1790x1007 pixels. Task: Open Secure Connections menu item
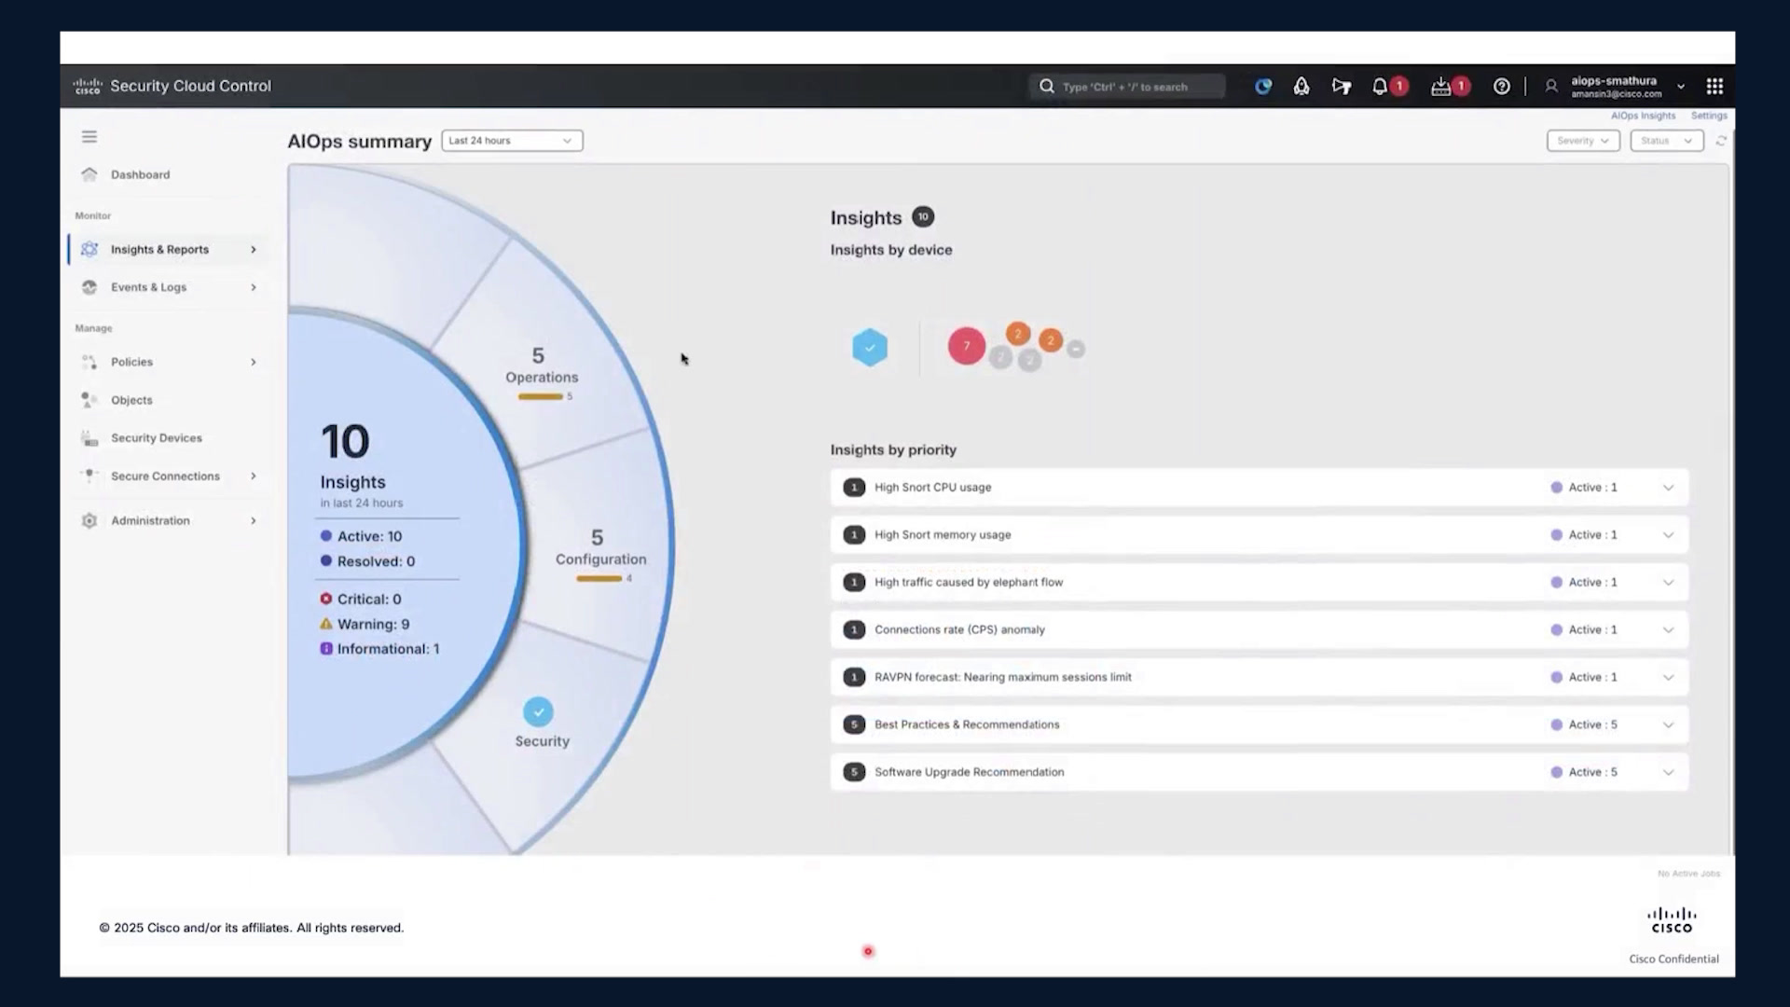coord(168,476)
